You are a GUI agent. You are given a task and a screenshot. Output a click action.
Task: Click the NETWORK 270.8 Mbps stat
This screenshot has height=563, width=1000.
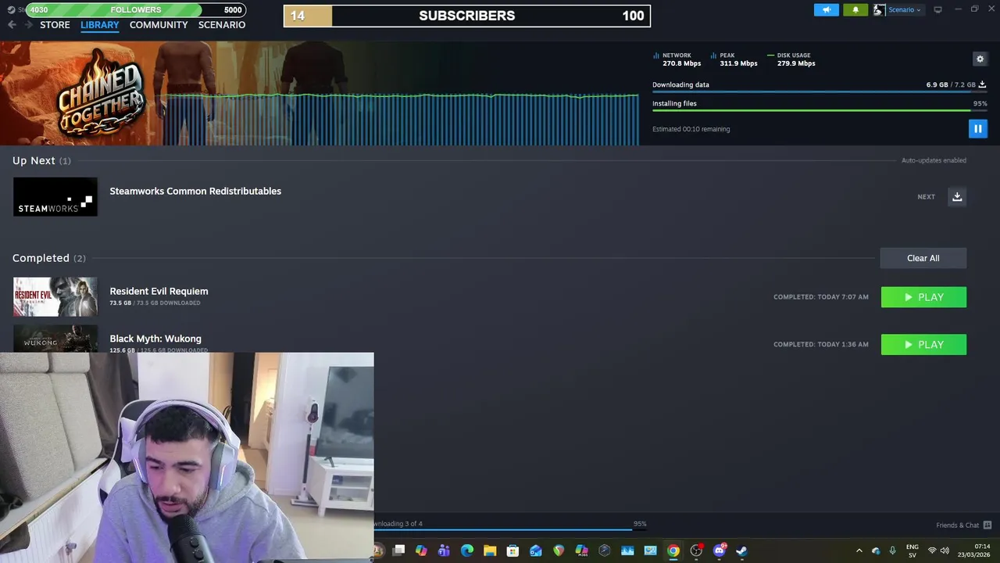pos(677,59)
